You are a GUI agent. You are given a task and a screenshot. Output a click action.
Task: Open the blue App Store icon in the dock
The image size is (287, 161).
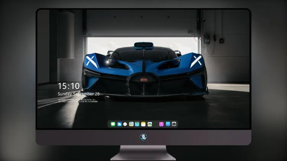pos(168,124)
